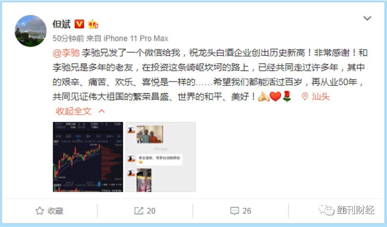The width and height of the screenshot is (387, 227).
Task: Click the repost share icon
Action: [139, 211]
